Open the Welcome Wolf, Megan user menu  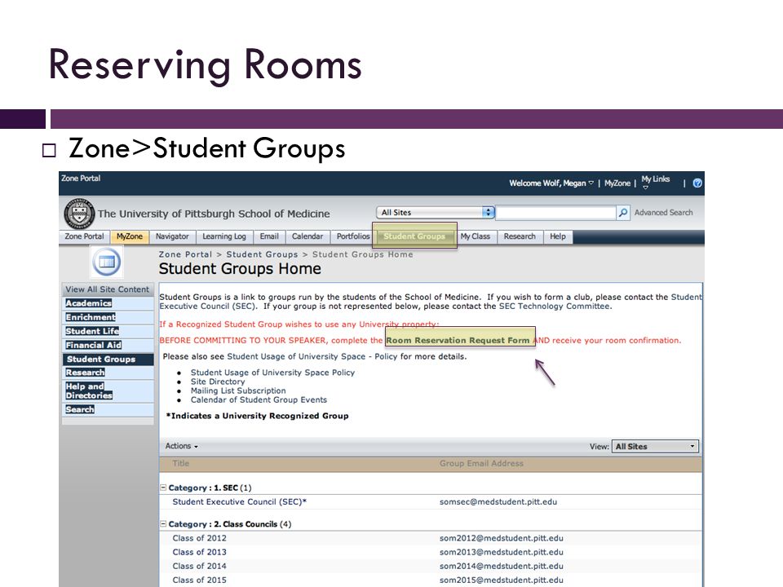[551, 183]
